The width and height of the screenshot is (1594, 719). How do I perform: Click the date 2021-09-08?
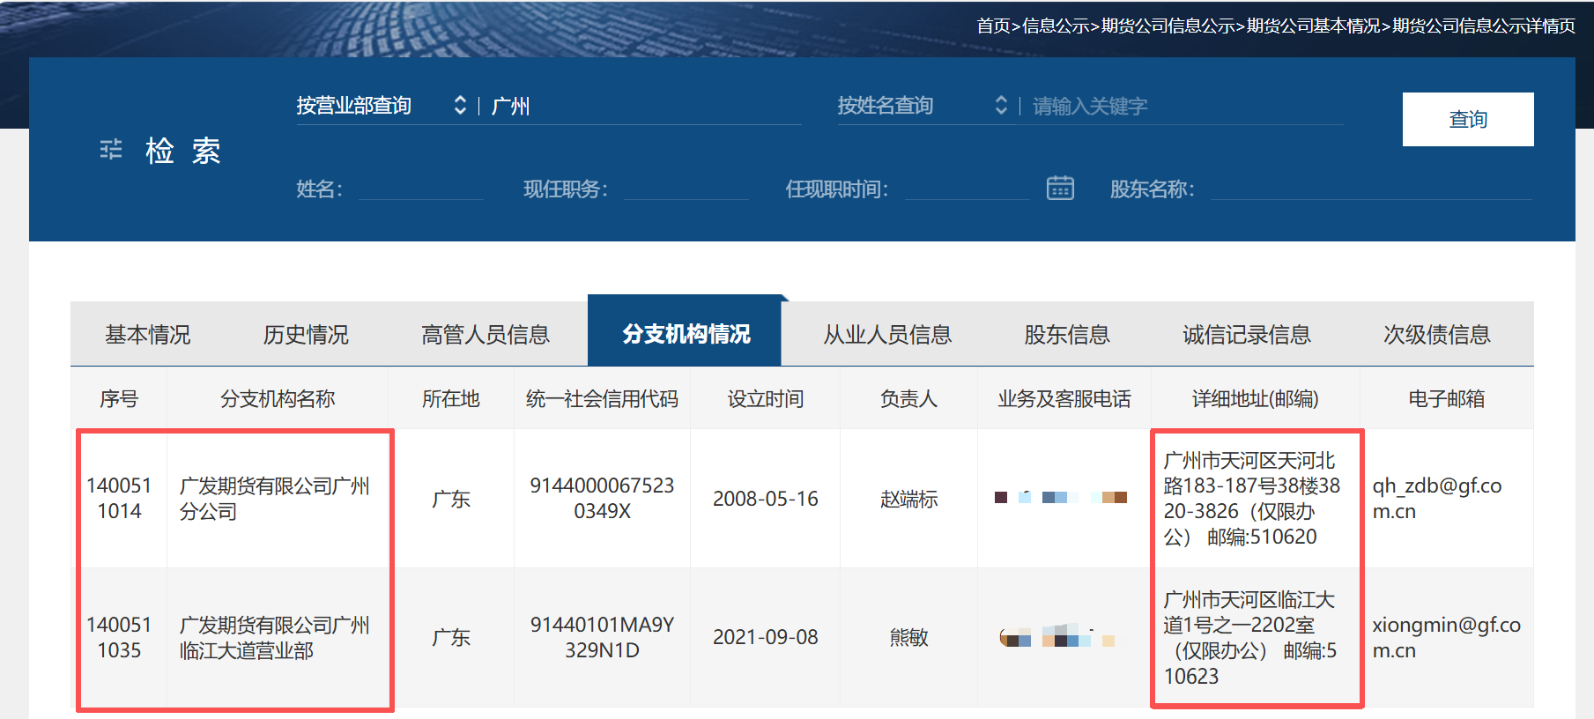pos(766,637)
